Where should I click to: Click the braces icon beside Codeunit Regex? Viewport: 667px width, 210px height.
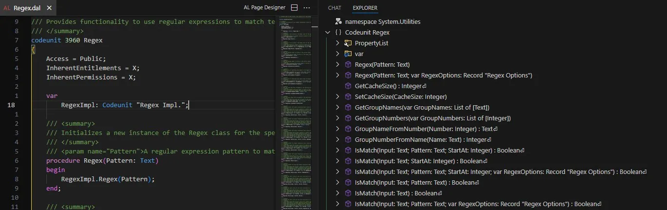coord(338,32)
